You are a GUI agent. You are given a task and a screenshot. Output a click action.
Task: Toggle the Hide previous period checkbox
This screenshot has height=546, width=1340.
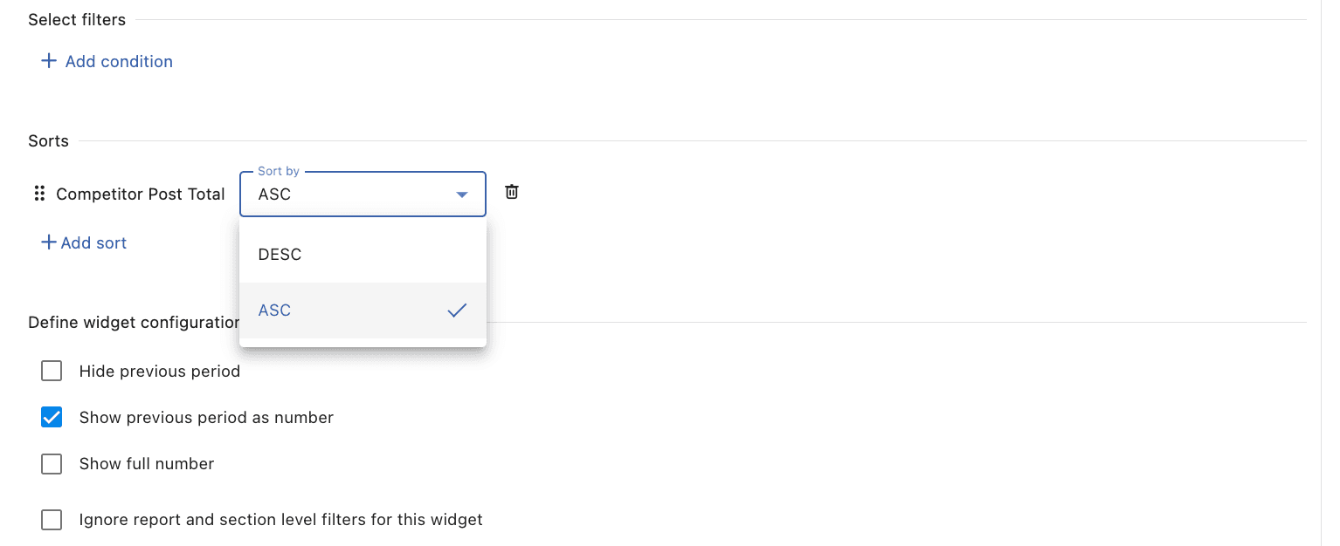pos(52,371)
